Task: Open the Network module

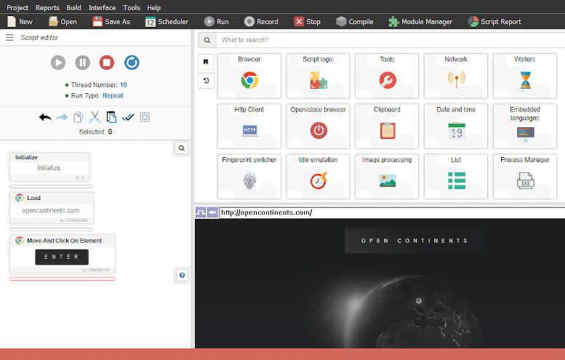Action: (456, 76)
